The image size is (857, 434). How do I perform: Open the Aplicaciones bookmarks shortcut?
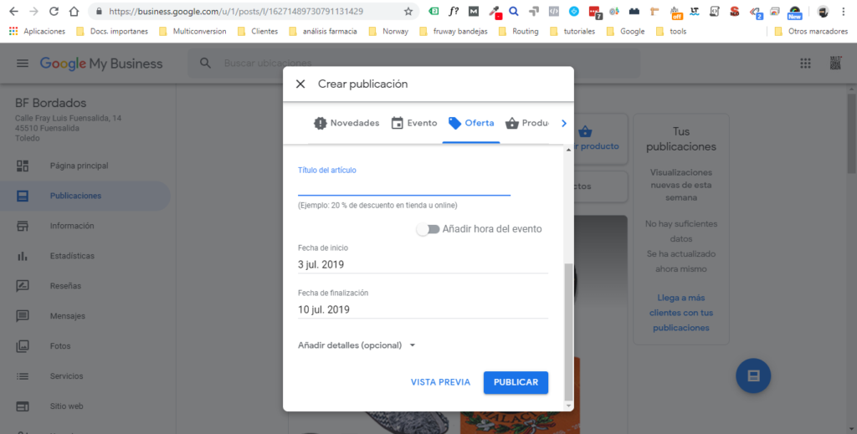point(37,32)
